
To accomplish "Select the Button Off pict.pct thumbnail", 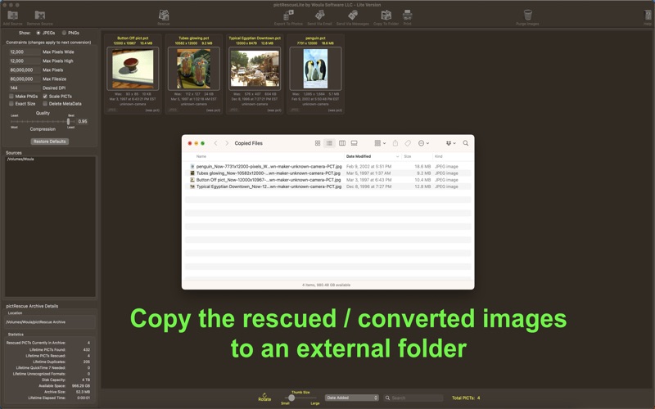I will (x=133, y=69).
